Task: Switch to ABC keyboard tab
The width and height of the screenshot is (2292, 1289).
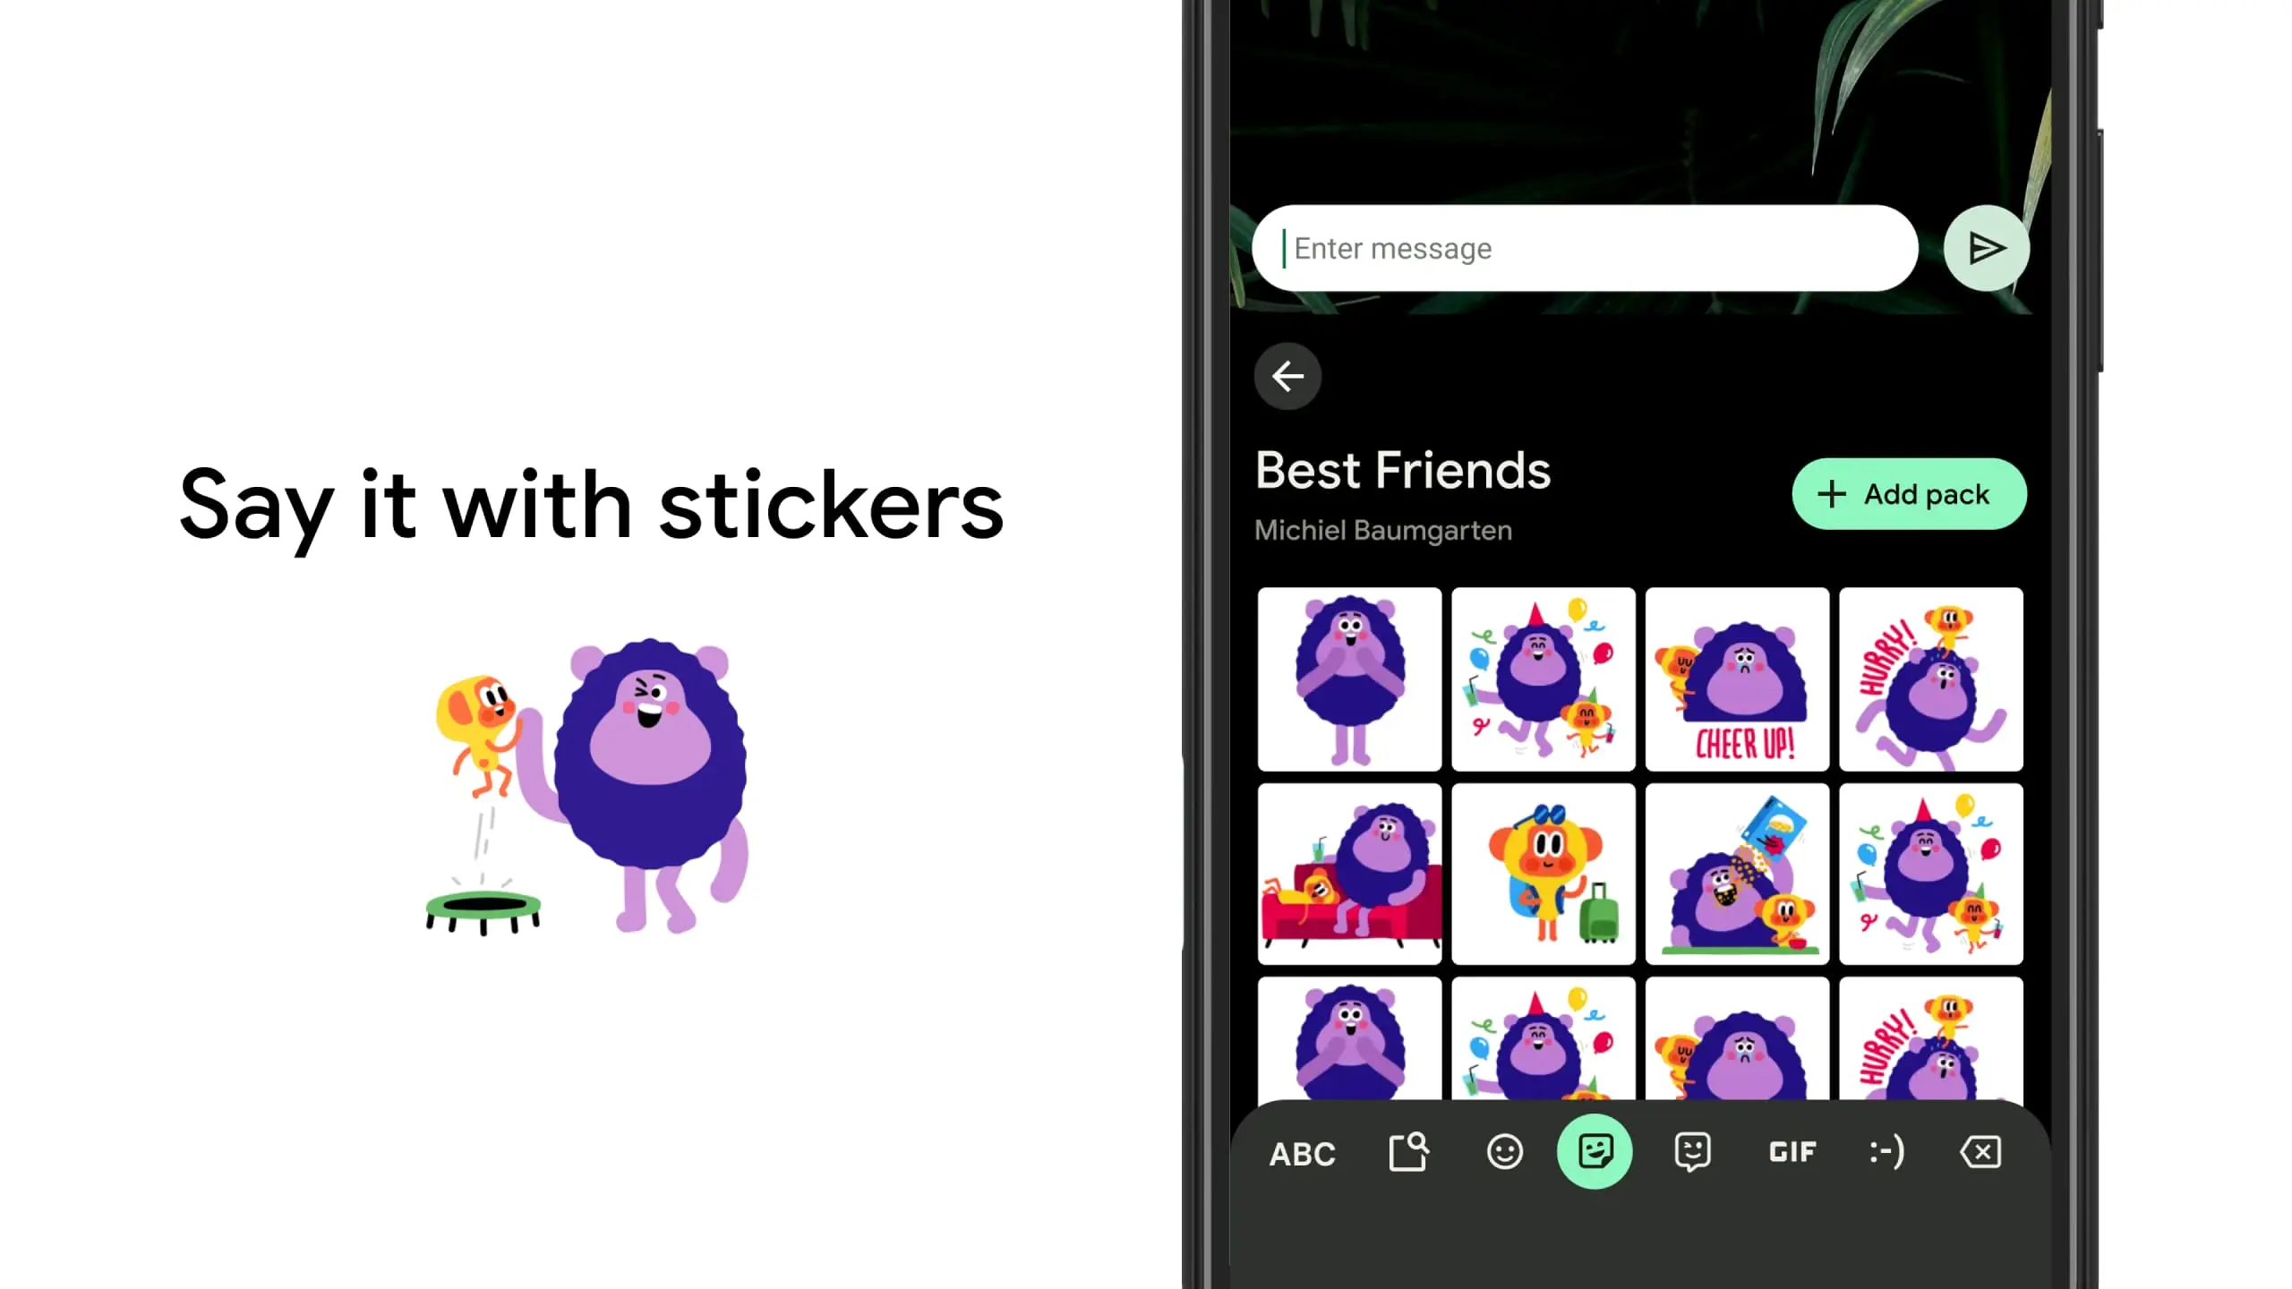Action: click(1299, 1152)
